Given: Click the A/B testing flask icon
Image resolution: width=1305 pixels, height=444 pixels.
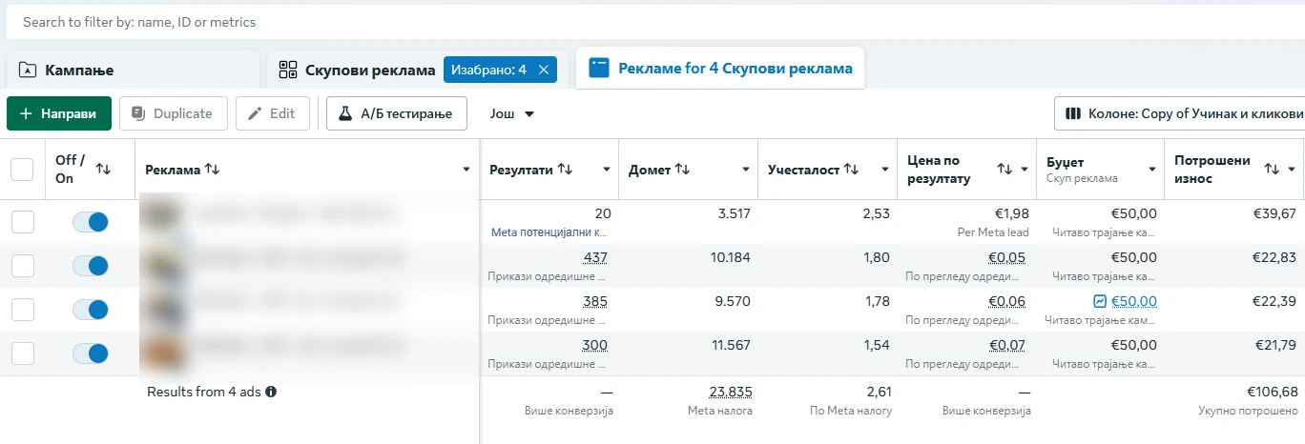Looking at the screenshot, I should click(345, 113).
